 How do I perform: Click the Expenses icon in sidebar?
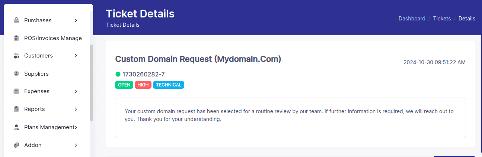tap(16, 91)
